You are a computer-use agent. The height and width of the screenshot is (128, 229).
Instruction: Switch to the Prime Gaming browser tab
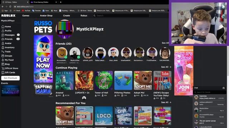(44, 2)
